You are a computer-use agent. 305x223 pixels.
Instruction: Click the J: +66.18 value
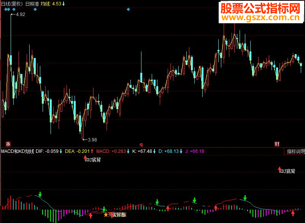194,151
